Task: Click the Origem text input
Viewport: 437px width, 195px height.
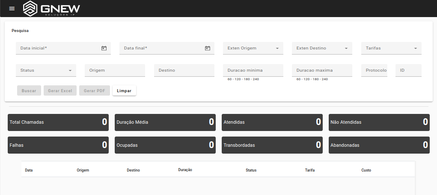Action: coord(115,70)
